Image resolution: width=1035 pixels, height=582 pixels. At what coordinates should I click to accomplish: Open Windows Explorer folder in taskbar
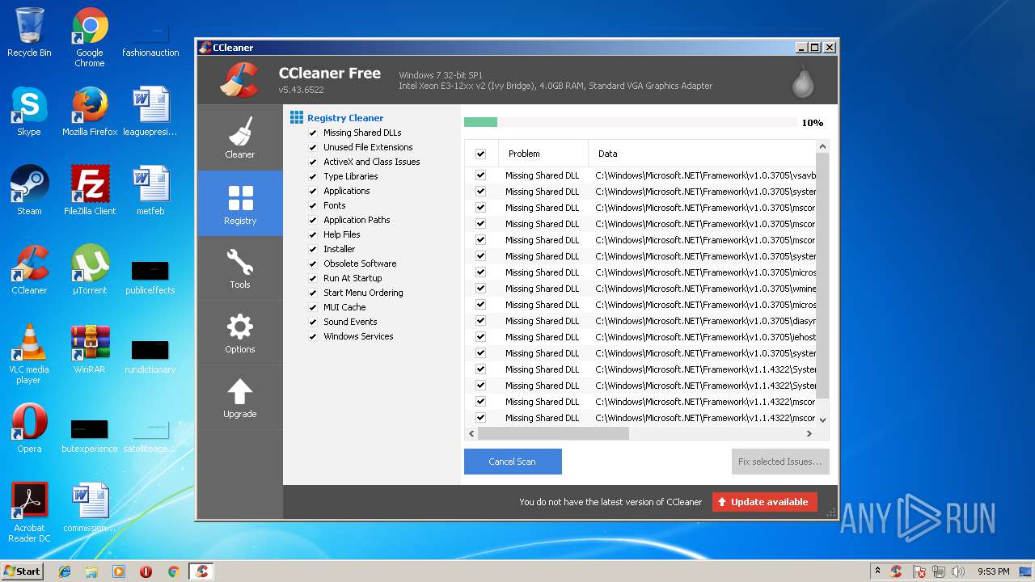click(91, 571)
